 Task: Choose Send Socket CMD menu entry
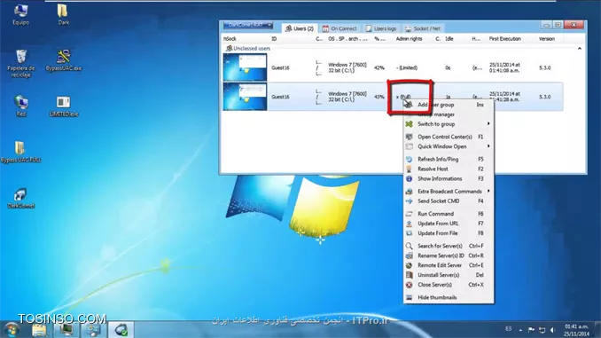449,200
